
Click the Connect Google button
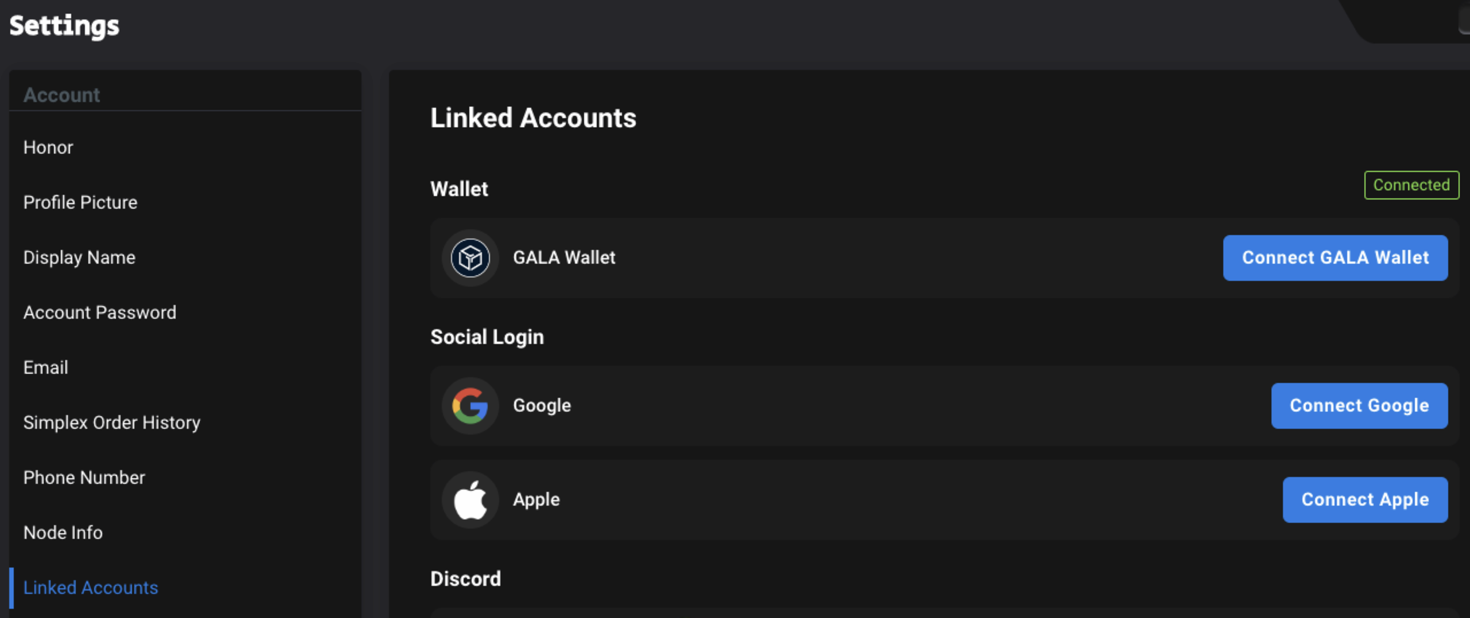(x=1359, y=406)
